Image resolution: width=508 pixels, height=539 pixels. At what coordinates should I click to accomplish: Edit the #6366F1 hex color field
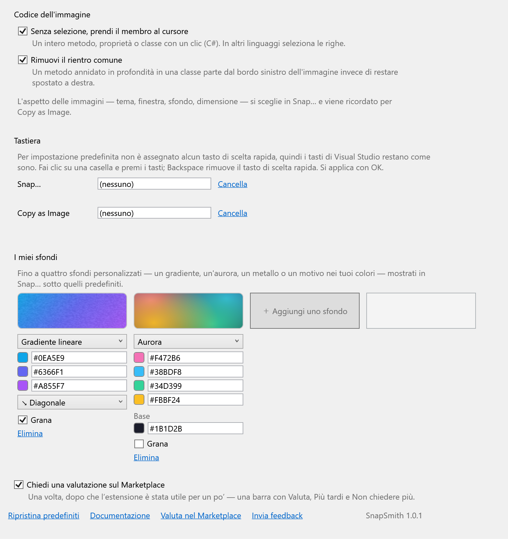coord(79,372)
